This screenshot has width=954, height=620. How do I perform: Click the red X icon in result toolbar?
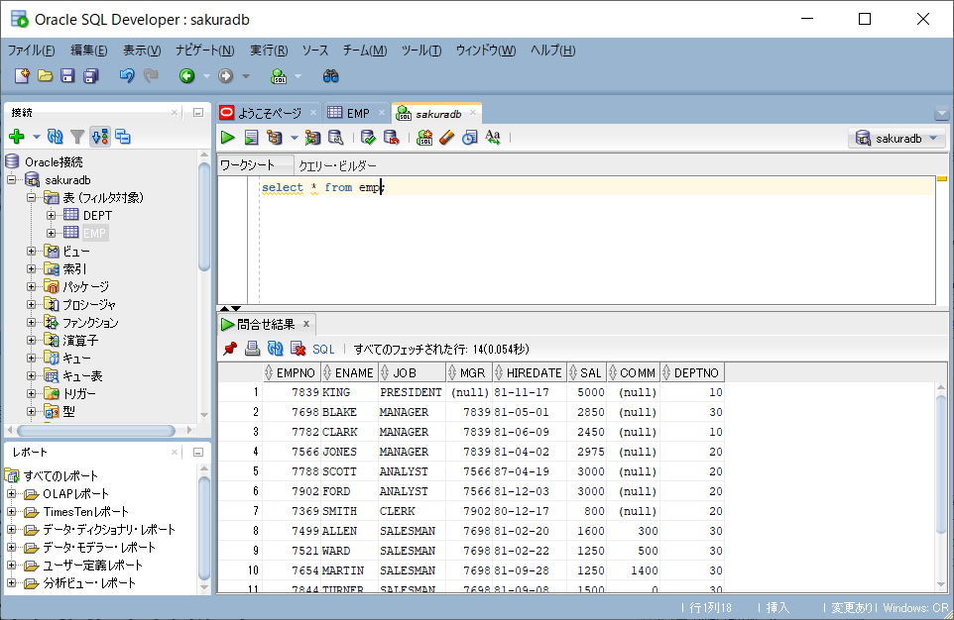tap(298, 349)
